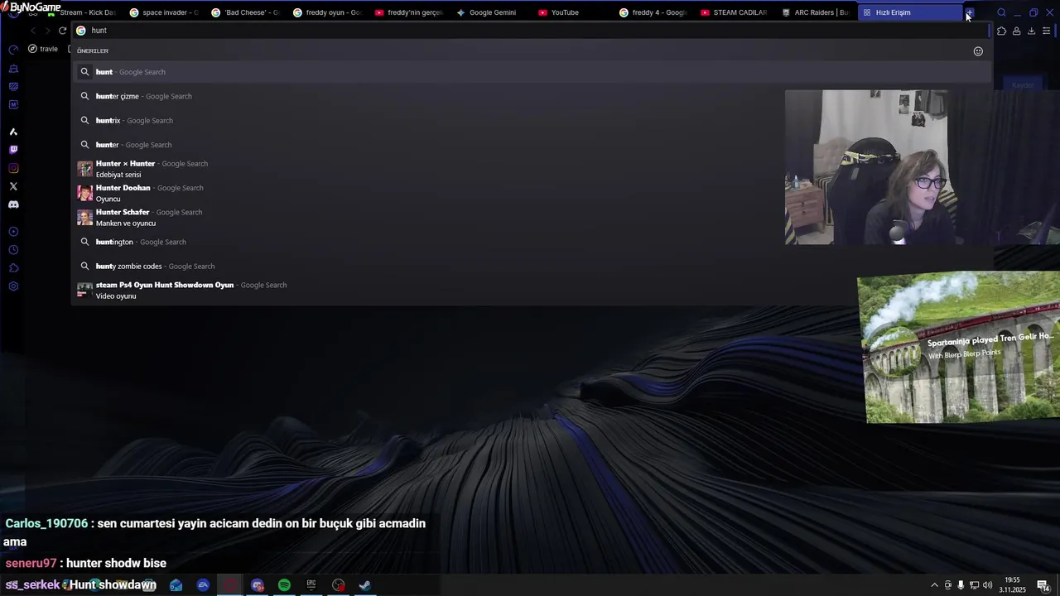Reload the current page

[62, 31]
